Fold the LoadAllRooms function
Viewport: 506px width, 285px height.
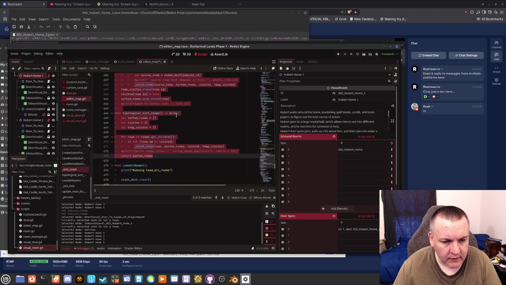click(x=112, y=165)
